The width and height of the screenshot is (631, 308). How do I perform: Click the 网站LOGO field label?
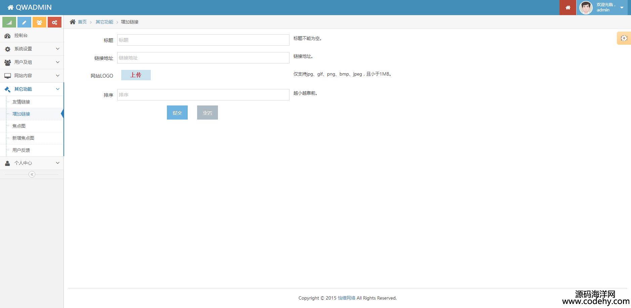(x=102, y=76)
